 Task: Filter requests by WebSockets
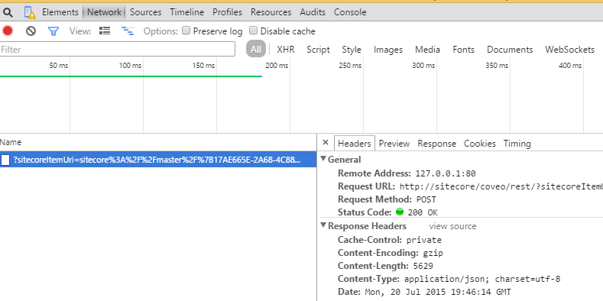[x=570, y=50]
